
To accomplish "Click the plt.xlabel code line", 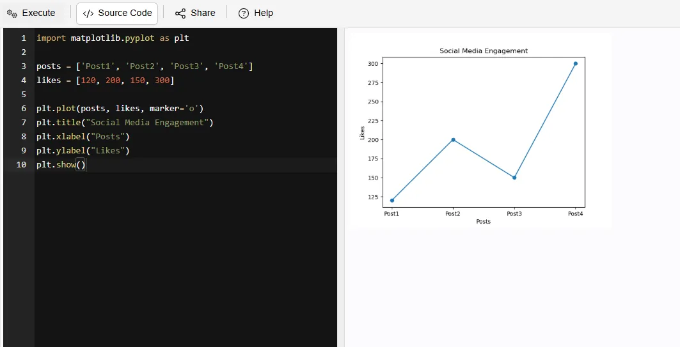I will coord(83,137).
